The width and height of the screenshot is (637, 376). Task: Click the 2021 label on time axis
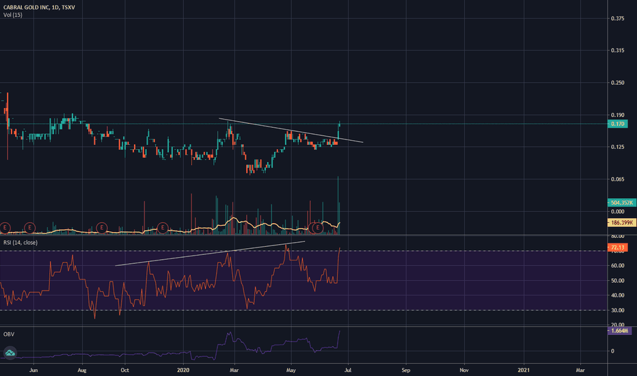click(524, 371)
